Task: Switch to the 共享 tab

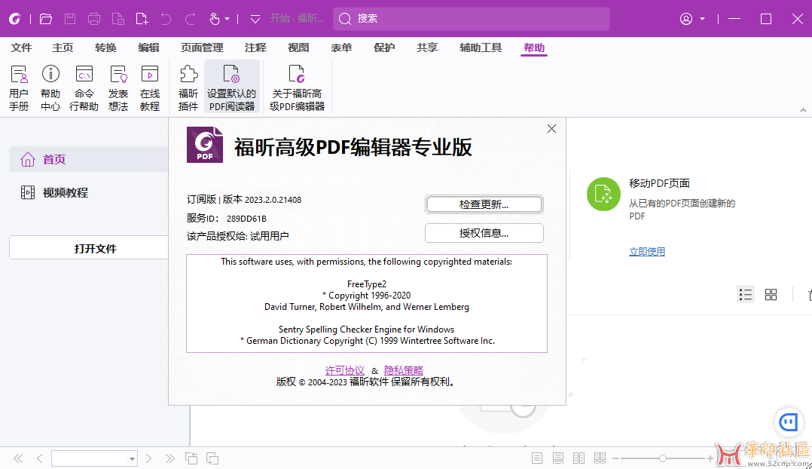Action: coord(427,48)
